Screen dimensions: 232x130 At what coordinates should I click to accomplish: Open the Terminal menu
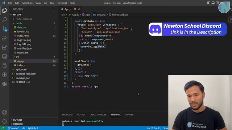point(62,3)
